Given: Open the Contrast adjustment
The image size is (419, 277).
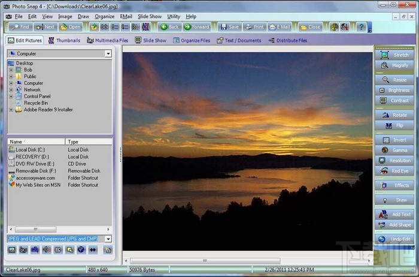Looking at the screenshot, I should click(394, 101).
